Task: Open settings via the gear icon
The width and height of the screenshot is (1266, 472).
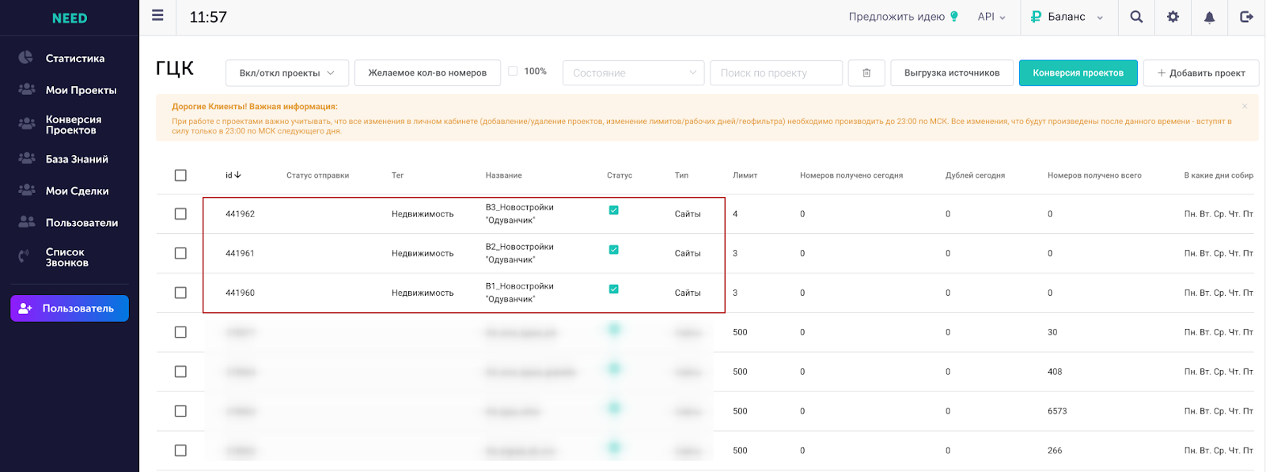Action: 1173,17
